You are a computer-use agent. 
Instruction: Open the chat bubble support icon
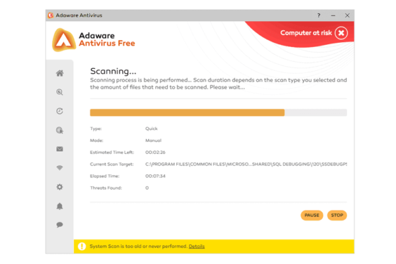tap(59, 224)
